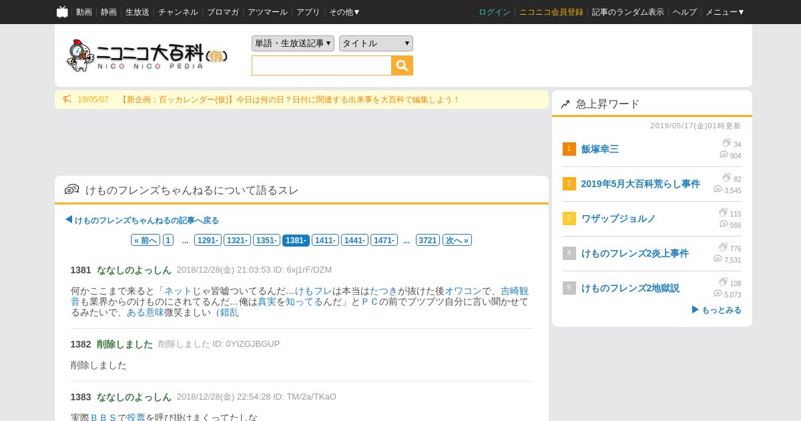The width and height of the screenshot is (801, 421).
Task: Click the たつき link in post 1381
Action: pyautogui.click(x=384, y=291)
